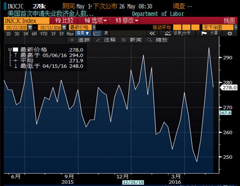Open chart settings gear icon
The height and width of the screenshot is (186, 240).
pos(229,34)
